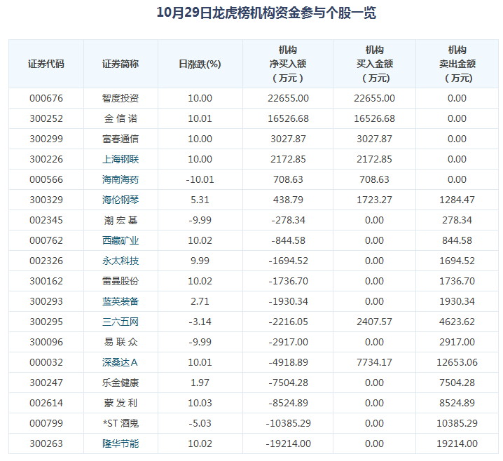503x461 pixels.
Task: Open the 隆华节能 stock link
Action: pos(120,443)
